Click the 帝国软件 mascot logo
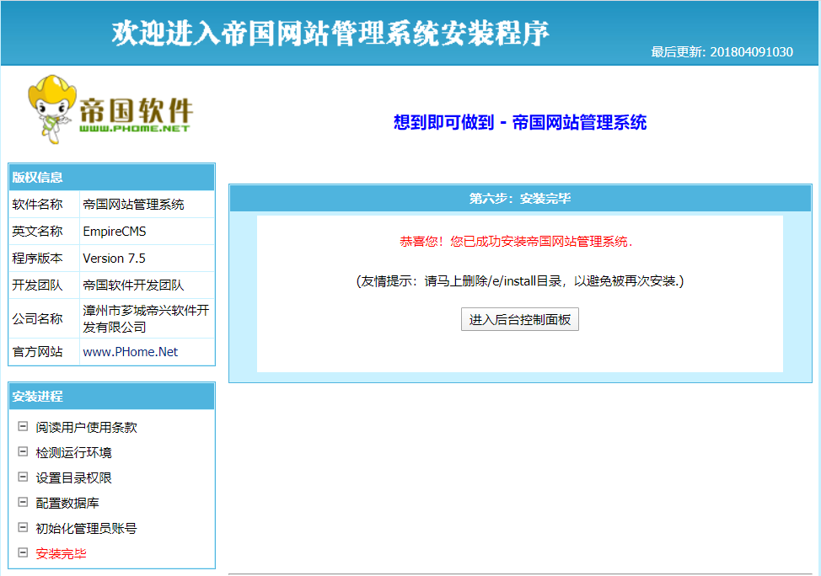Image resolution: width=821 pixels, height=576 pixels. click(x=110, y=109)
